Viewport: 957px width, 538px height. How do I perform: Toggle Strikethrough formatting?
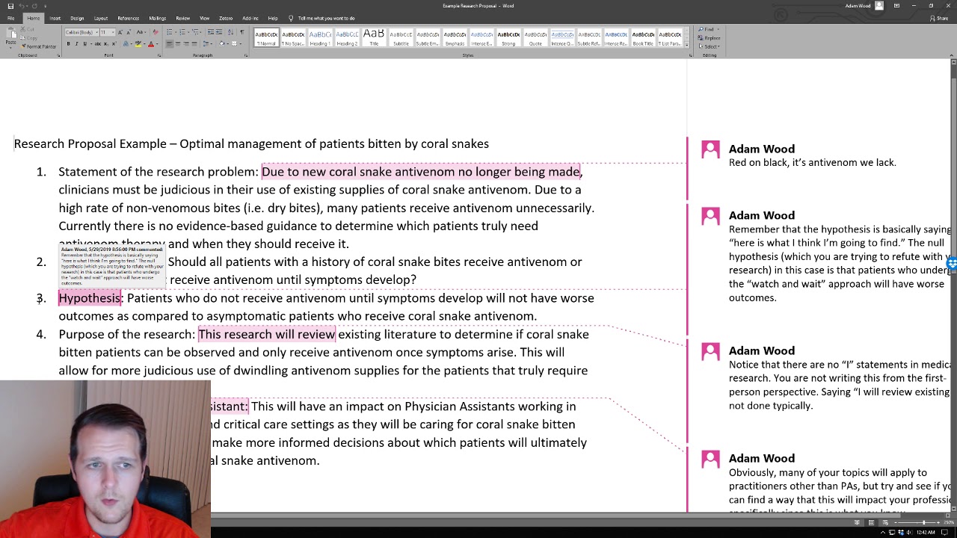pyautogui.click(x=98, y=44)
